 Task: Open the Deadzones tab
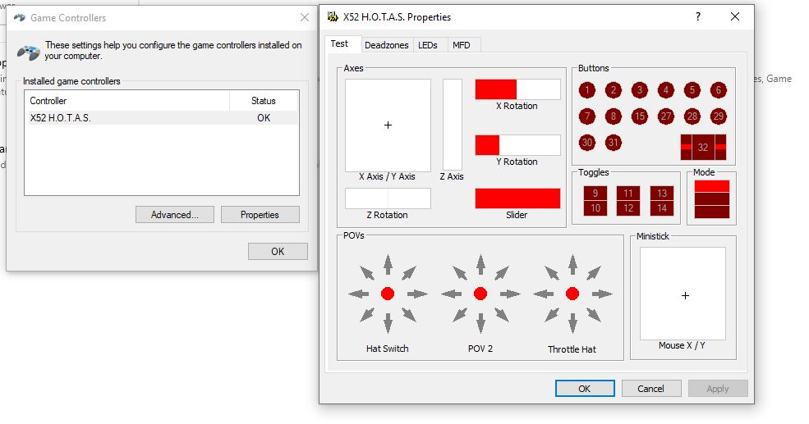point(387,45)
